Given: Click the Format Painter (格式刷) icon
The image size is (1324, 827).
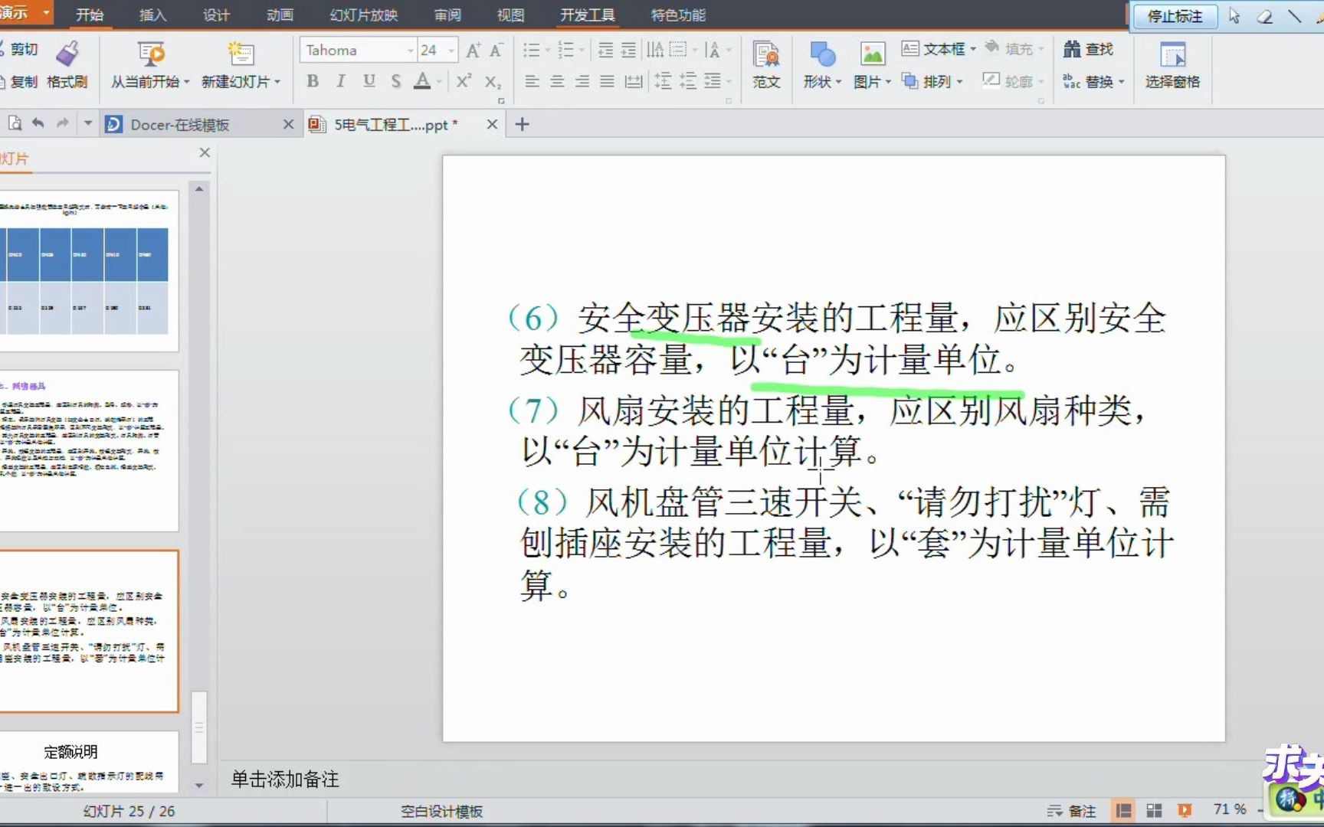Looking at the screenshot, I should point(67,54).
